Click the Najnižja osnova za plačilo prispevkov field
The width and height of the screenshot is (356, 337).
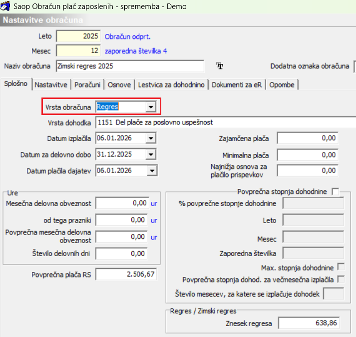pyautogui.click(x=308, y=170)
